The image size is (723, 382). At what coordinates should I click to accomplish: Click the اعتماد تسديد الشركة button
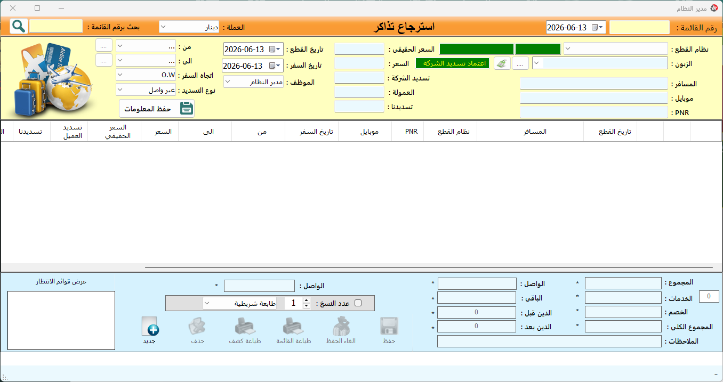point(452,63)
